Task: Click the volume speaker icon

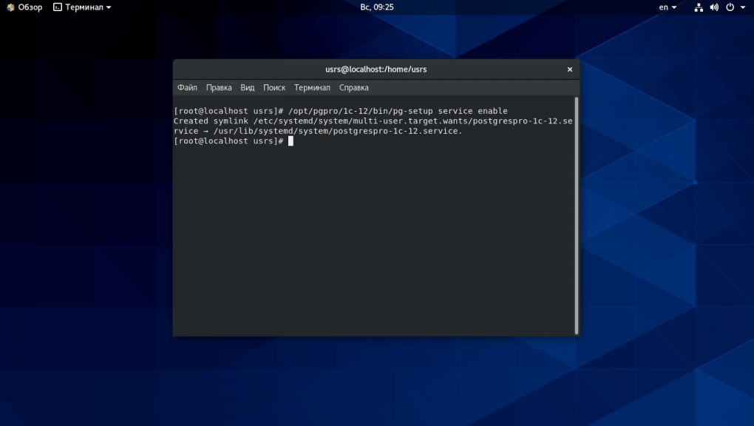Action: [x=714, y=7]
